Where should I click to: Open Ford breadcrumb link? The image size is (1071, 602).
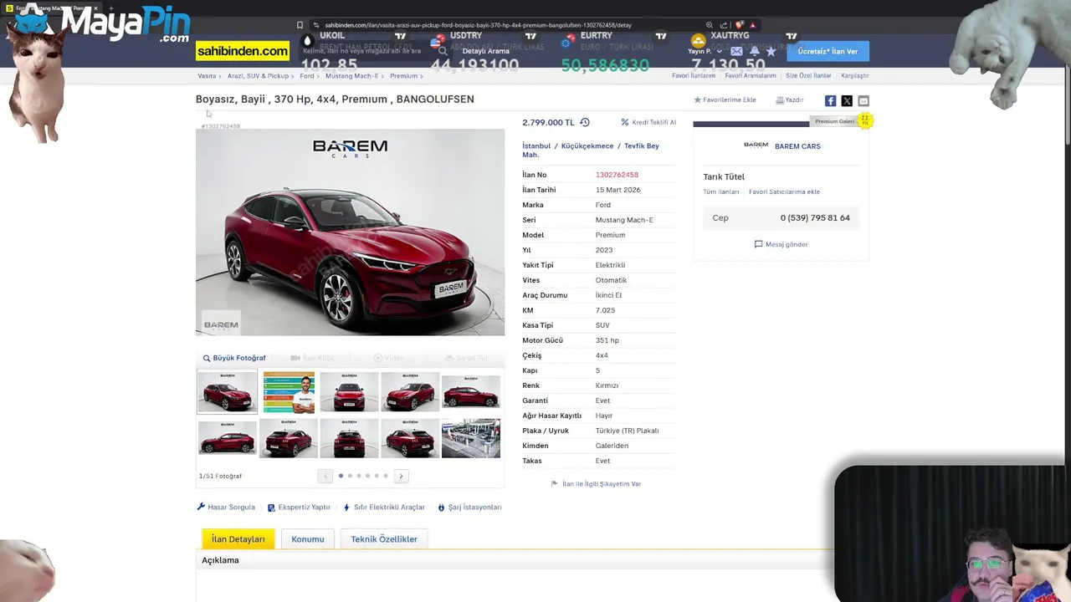point(307,76)
